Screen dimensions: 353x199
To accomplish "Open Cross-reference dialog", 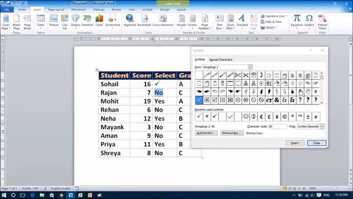I will point(163,21).
